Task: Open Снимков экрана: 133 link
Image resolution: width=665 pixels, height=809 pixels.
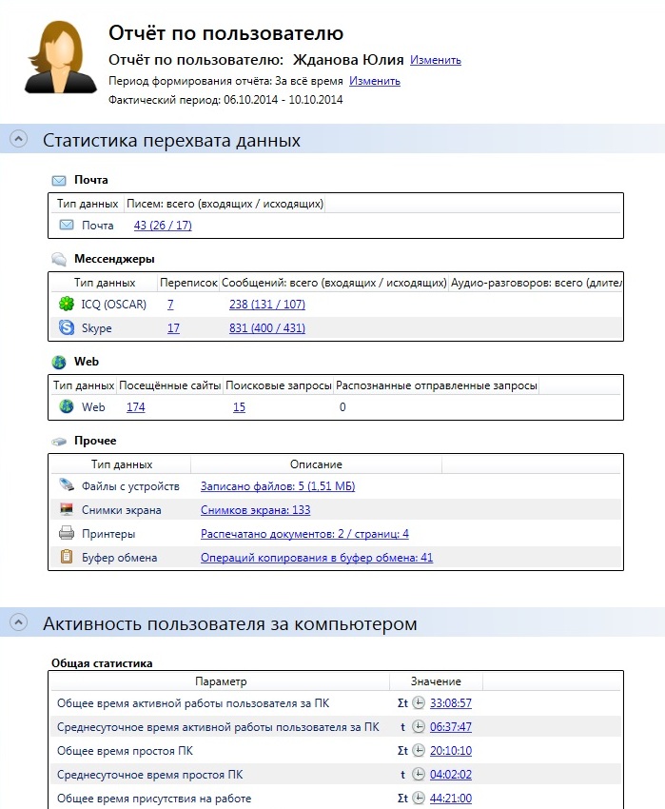Action: (x=255, y=510)
